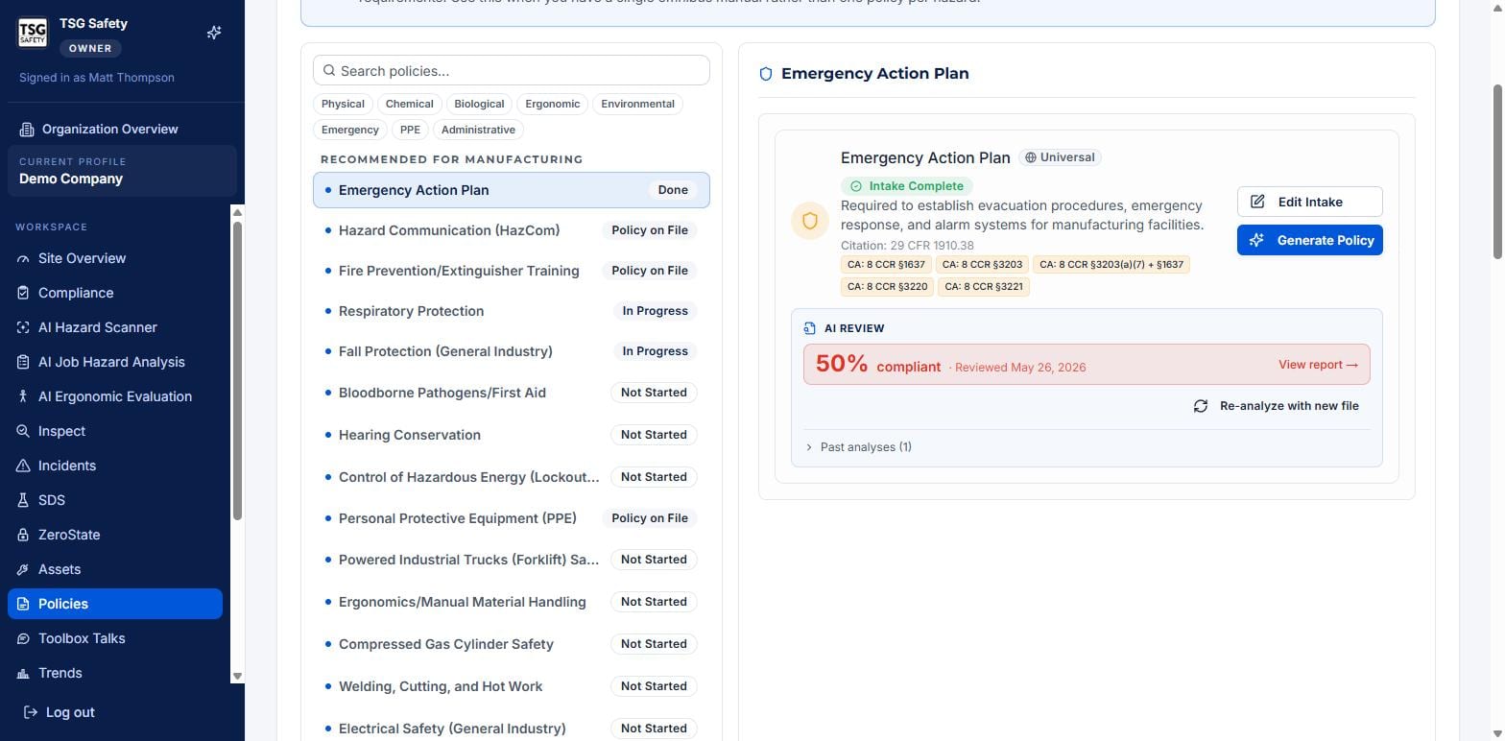Click the Compliance clipboard icon
Viewport: 1505px width, 741px height.
click(x=23, y=293)
